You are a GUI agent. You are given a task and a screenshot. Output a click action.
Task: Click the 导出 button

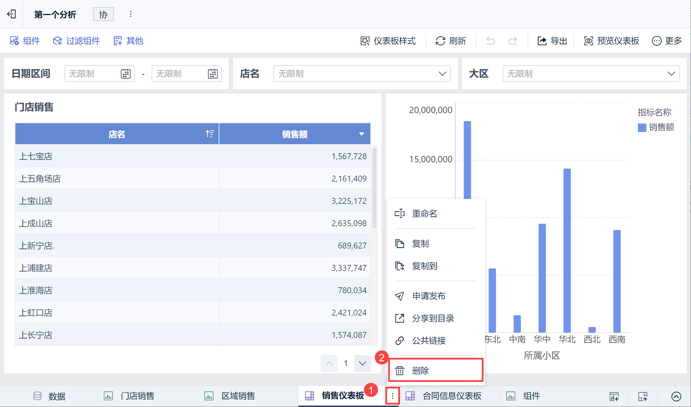(552, 41)
